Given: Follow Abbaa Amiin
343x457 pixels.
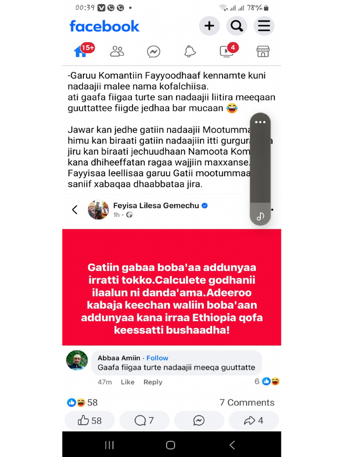Looking at the screenshot, I should click(157, 358).
